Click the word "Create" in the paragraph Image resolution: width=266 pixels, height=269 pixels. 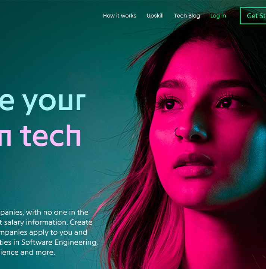coord(81,222)
